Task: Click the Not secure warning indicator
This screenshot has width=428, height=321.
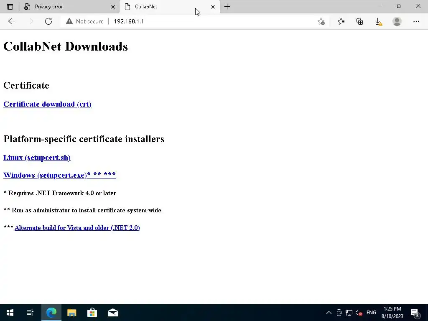Action: pos(85,21)
